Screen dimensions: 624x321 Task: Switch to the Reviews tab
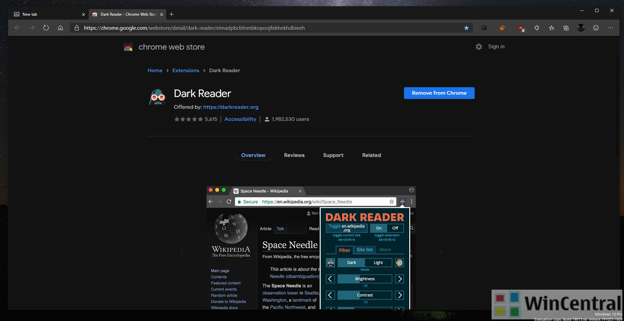tap(294, 155)
